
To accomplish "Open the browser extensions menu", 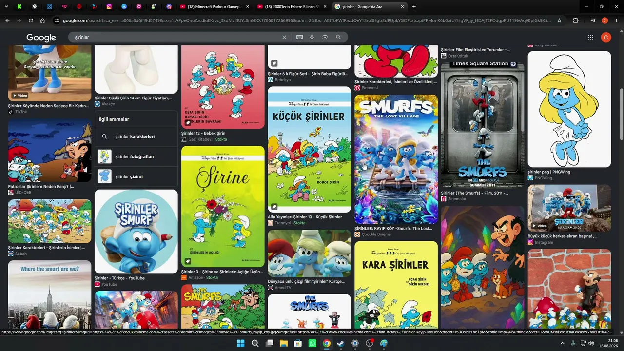I will pyautogui.click(x=576, y=20).
